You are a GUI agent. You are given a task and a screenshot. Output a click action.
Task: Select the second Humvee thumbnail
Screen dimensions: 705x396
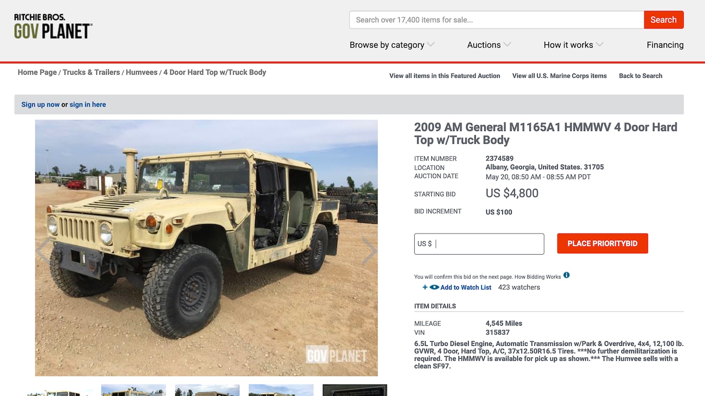[133, 390]
